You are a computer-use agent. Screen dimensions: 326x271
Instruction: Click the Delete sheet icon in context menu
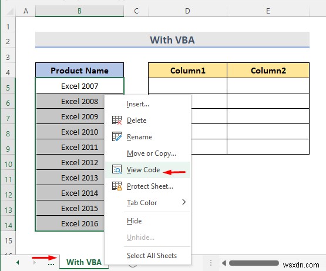pyautogui.click(x=117, y=120)
